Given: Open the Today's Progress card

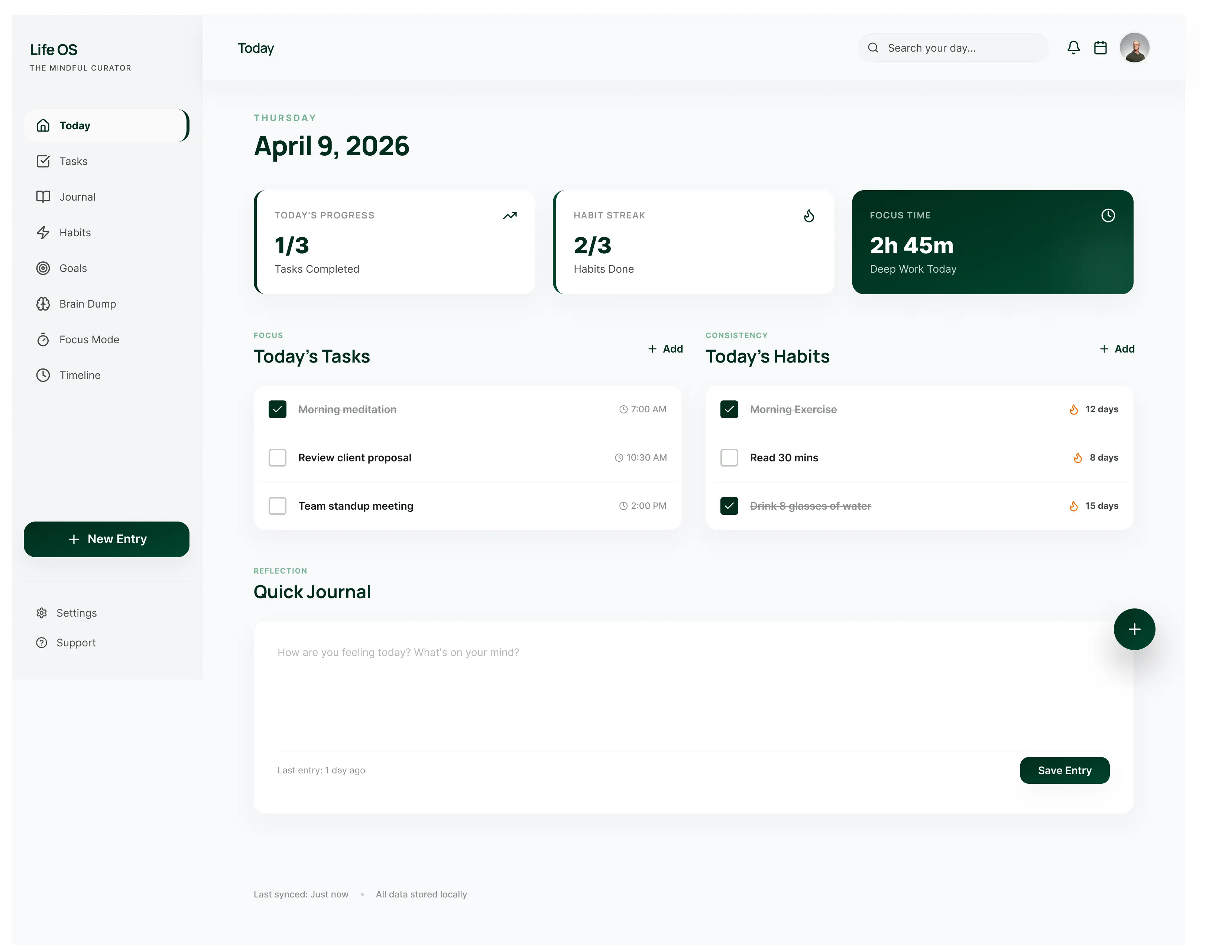Looking at the screenshot, I should click(394, 242).
